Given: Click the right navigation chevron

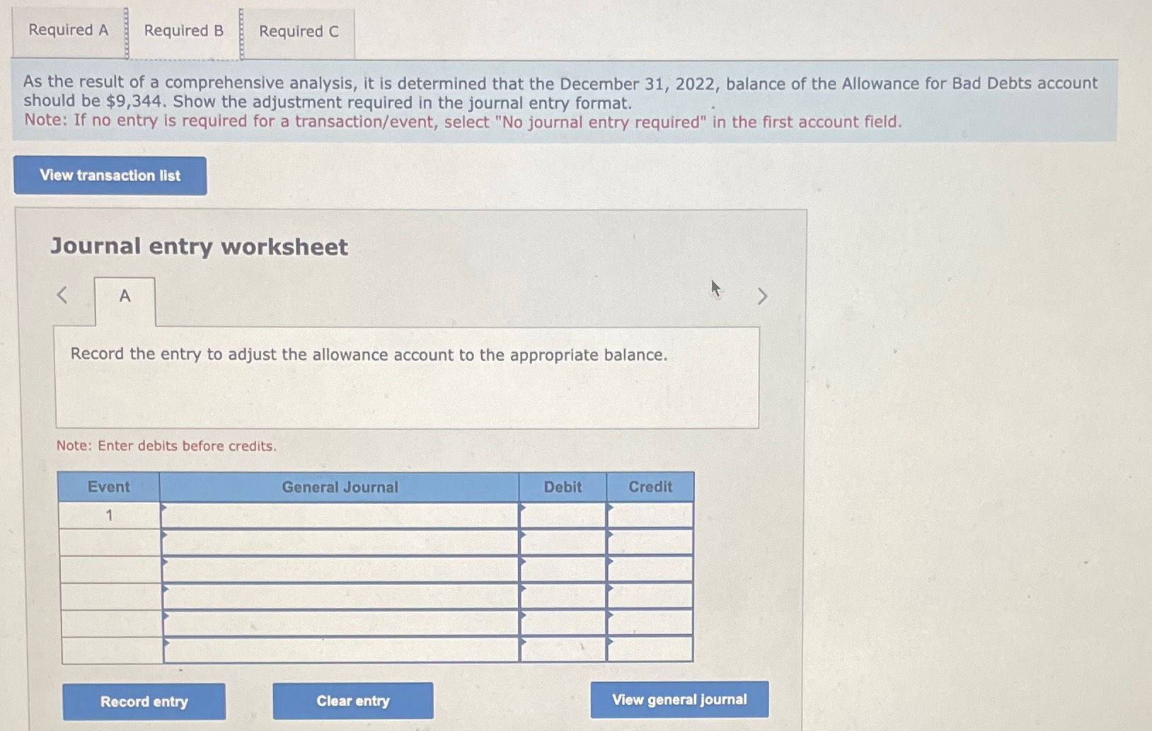Looking at the screenshot, I should tap(761, 297).
